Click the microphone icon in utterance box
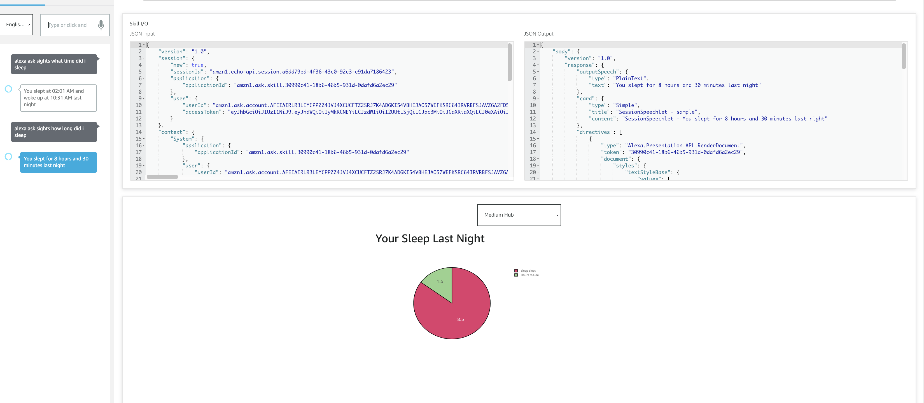This screenshot has width=924, height=403. (x=101, y=25)
